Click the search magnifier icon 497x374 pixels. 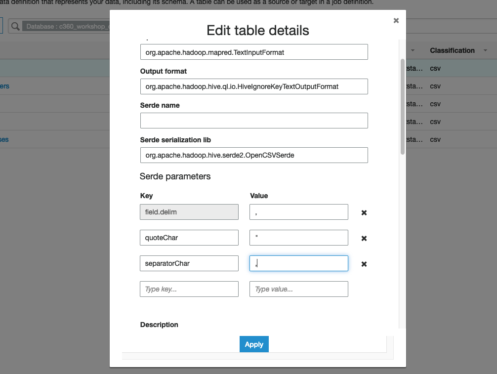click(15, 26)
